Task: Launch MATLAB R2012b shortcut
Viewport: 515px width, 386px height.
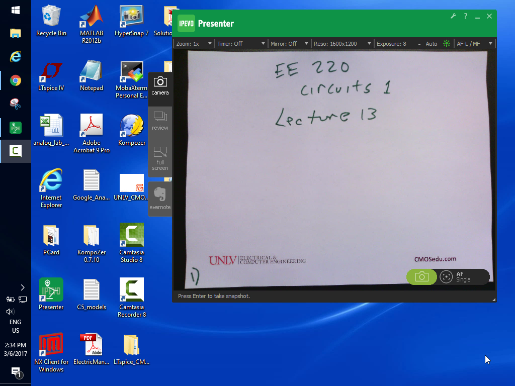Action: click(x=92, y=24)
